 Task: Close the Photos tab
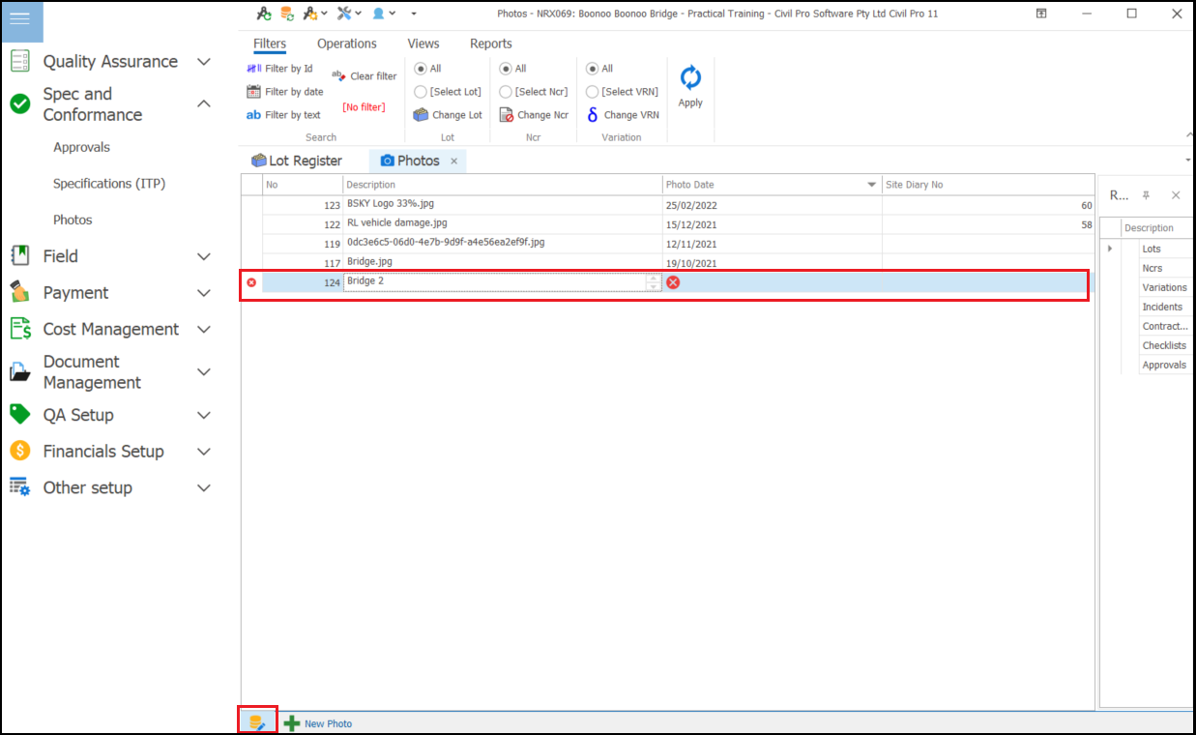pos(454,161)
